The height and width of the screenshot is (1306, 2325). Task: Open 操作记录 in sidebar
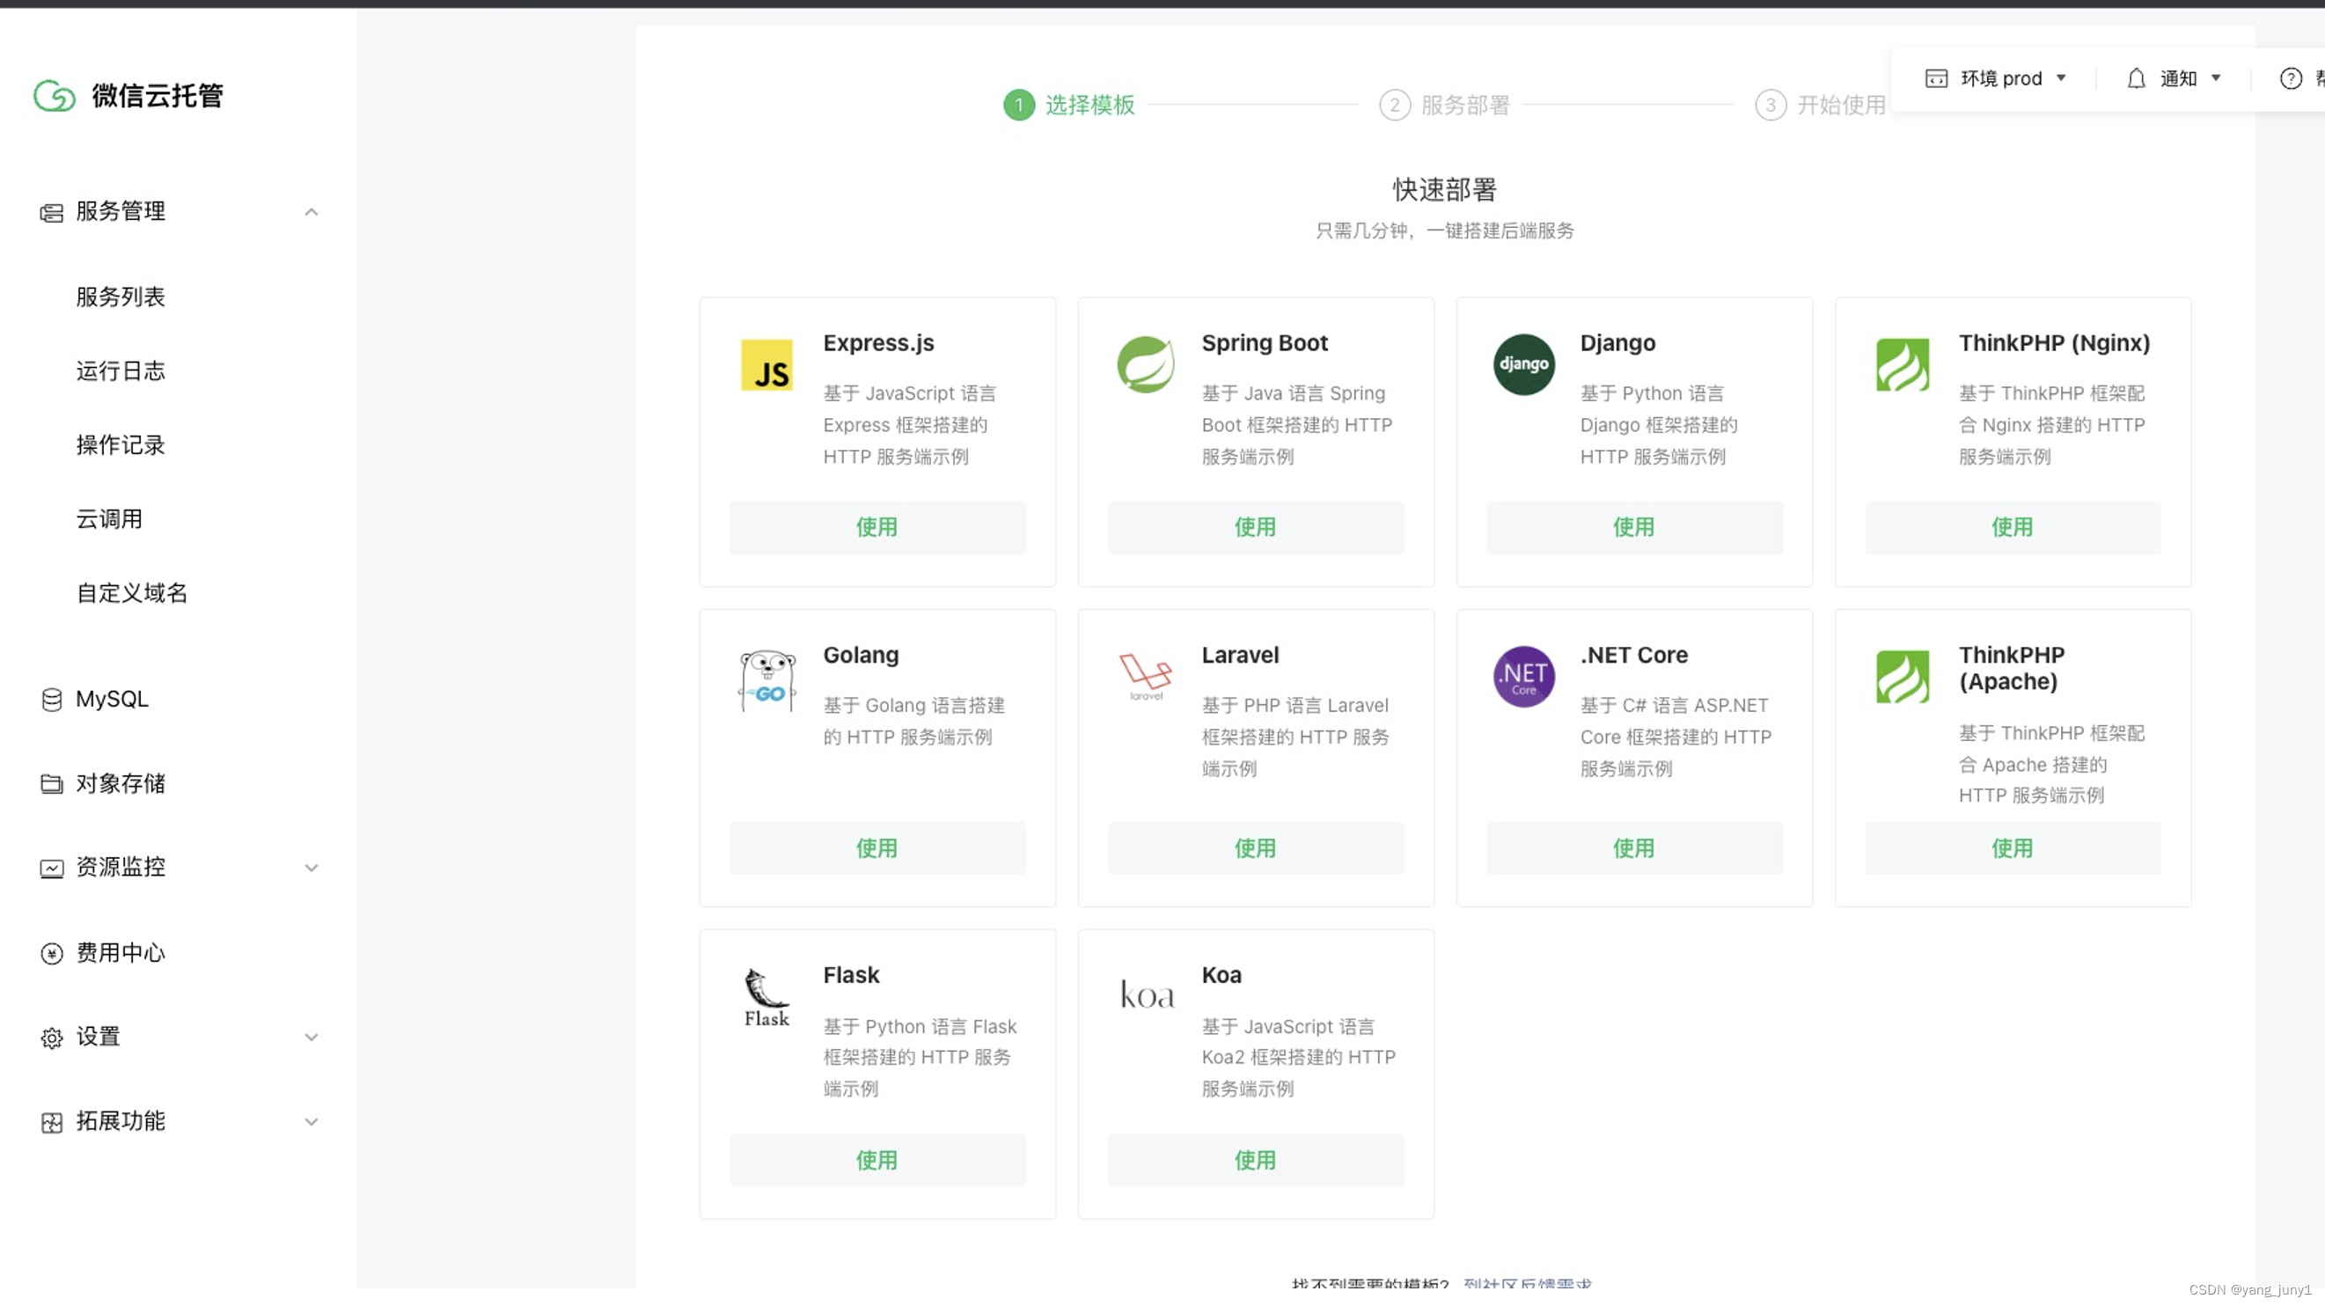120,444
